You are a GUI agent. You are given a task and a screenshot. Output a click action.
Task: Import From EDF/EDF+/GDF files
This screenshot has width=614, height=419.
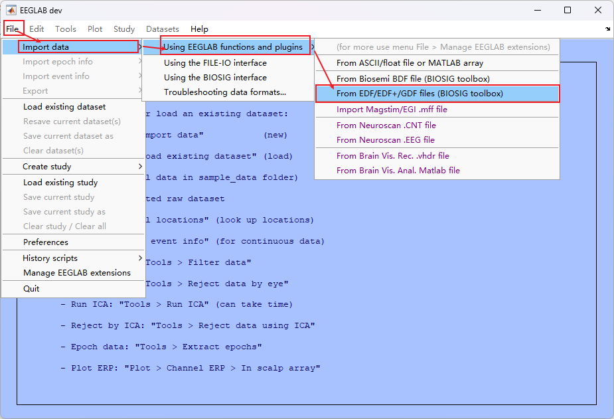coord(437,94)
